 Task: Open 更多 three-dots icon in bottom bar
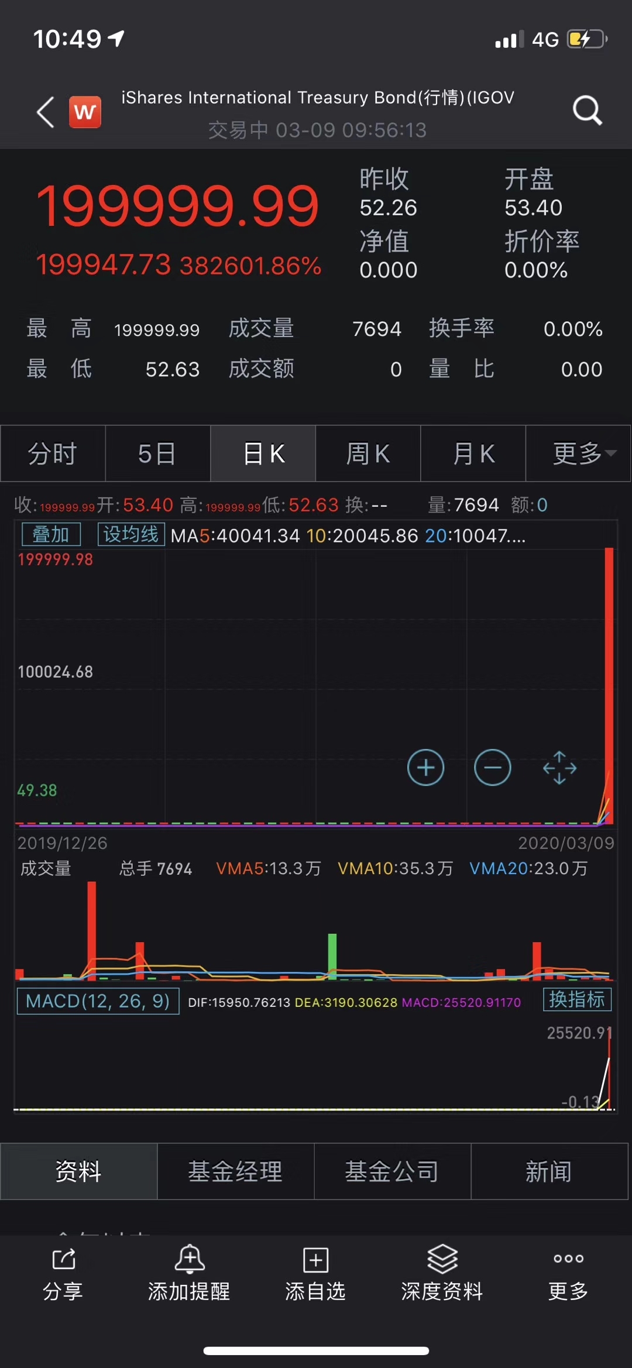(x=568, y=1259)
